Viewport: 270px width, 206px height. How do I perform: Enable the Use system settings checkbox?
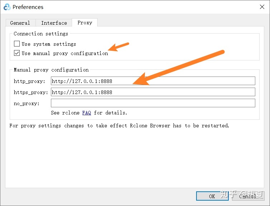click(x=17, y=44)
